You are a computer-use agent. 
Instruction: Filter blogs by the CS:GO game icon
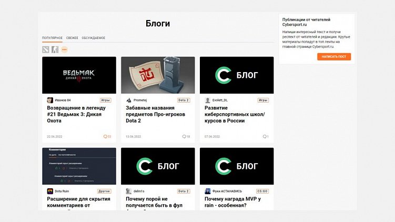[x=55, y=49]
